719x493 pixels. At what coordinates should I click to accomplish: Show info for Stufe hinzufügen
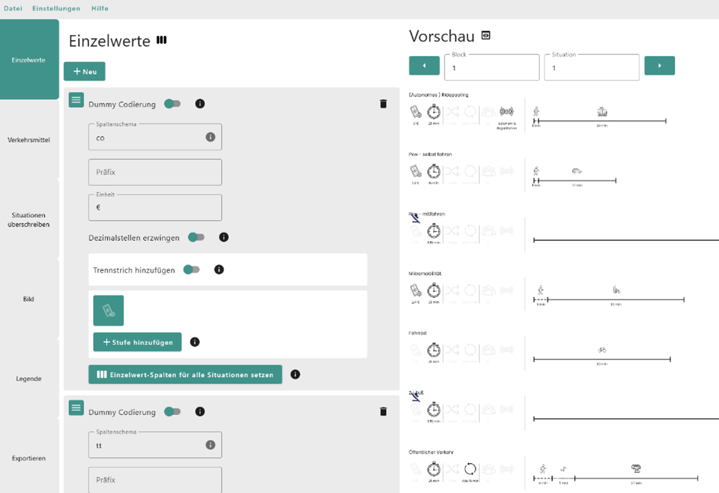[x=195, y=342]
